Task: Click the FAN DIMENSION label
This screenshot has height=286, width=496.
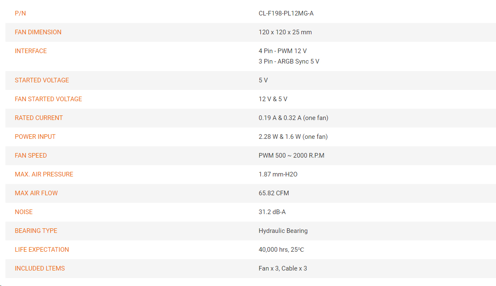Action: 38,32
